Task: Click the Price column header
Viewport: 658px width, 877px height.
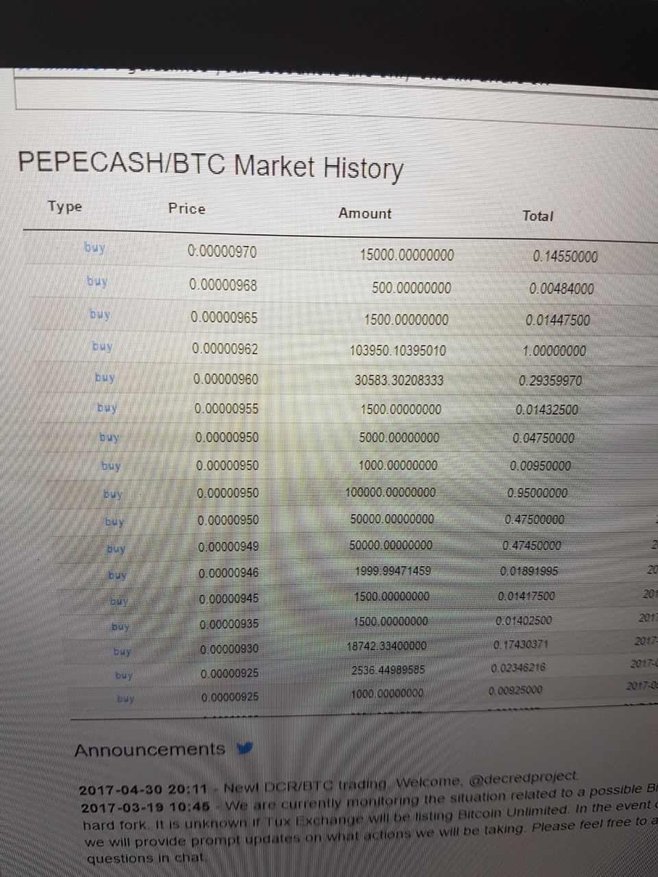Action: tap(186, 208)
